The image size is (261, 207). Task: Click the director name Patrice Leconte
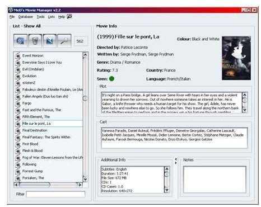tap(134, 48)
